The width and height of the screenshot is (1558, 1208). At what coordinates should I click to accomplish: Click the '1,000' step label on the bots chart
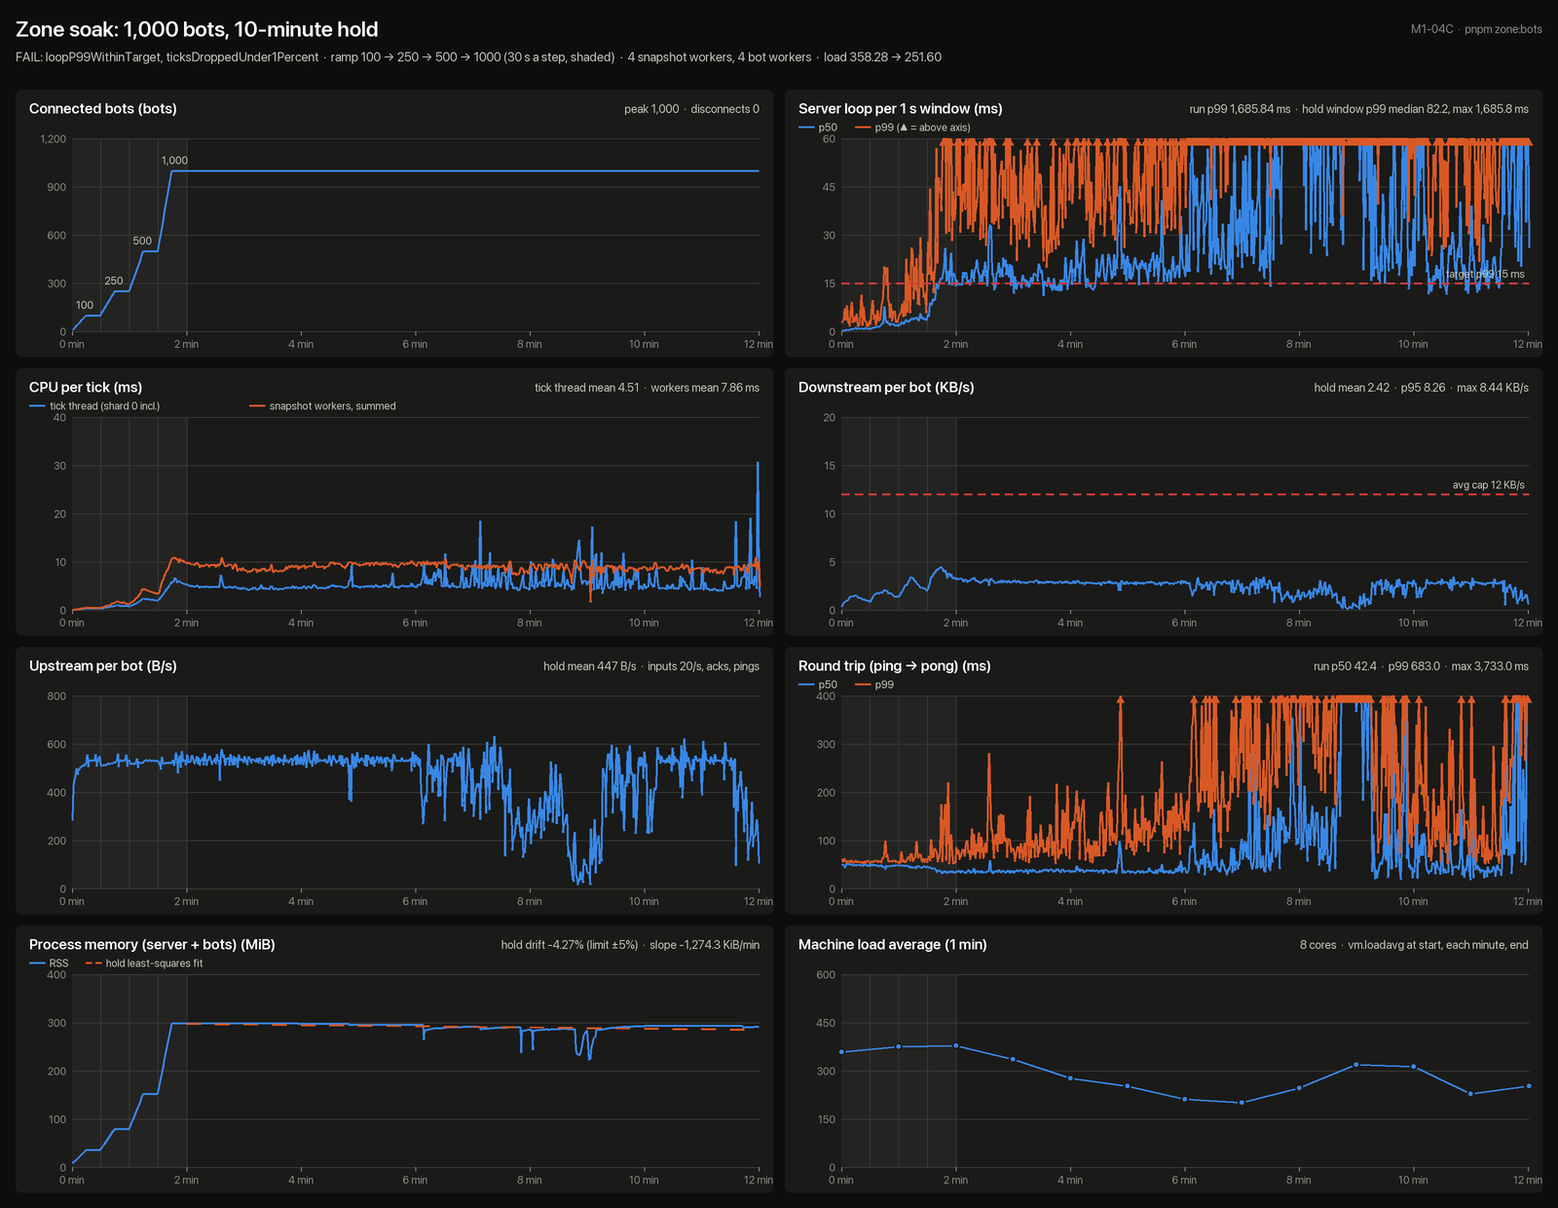pyautogui.click(x=174, y=161)
